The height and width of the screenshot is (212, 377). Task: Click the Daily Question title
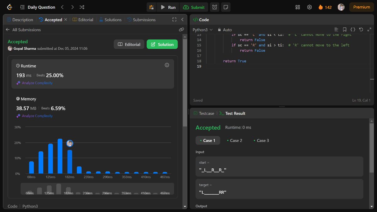pos(41,7)
